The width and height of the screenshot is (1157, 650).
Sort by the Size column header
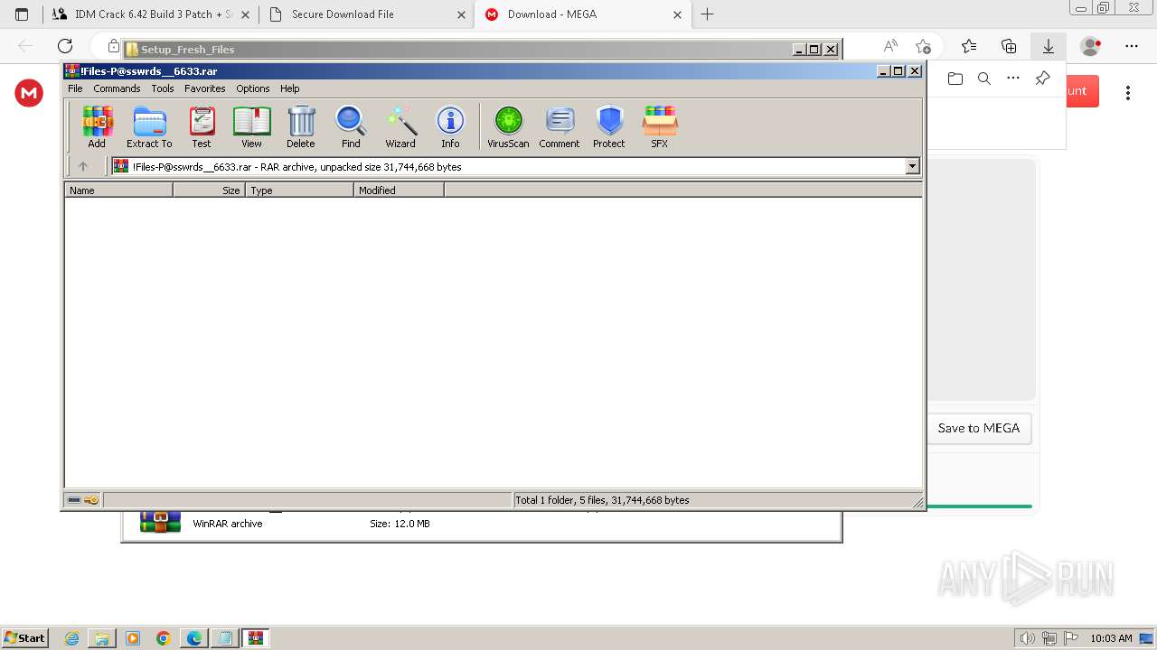pyautogui.click(x=209, y=190)
